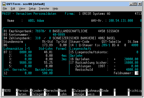Click the 1 MEMO function key
This screenshot has height=98, width=144.
click(6, 92)
